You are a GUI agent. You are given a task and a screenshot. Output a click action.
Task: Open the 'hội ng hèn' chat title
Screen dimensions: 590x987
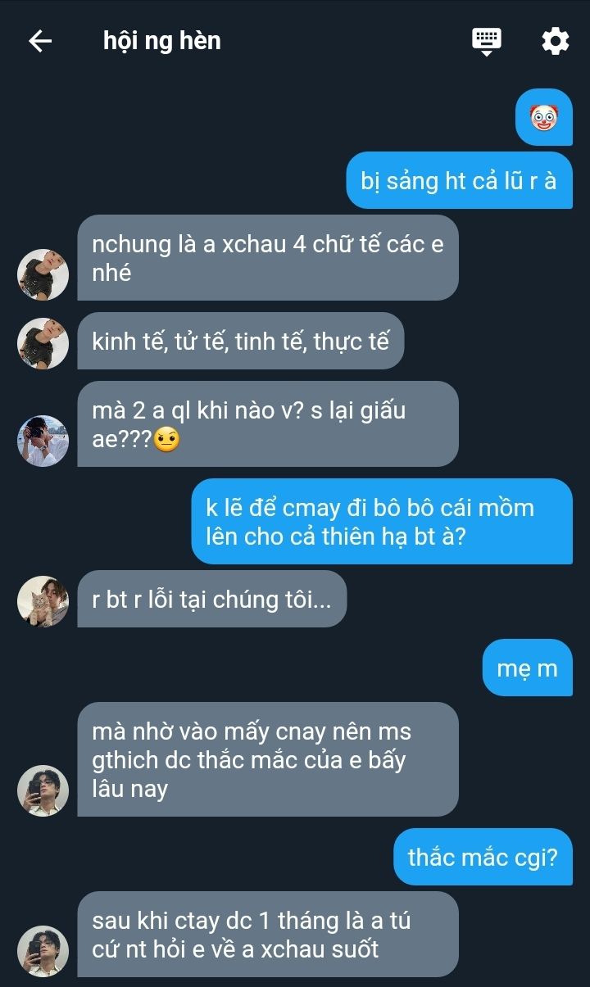(162, 41)
